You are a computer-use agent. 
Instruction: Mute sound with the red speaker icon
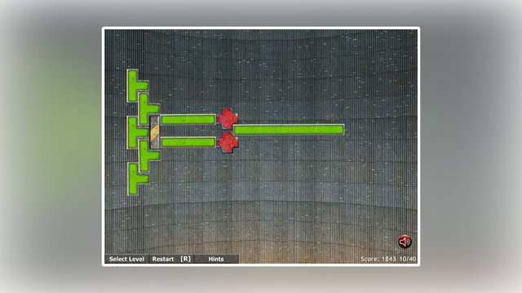pyautogui.click(x=405, y=242)
